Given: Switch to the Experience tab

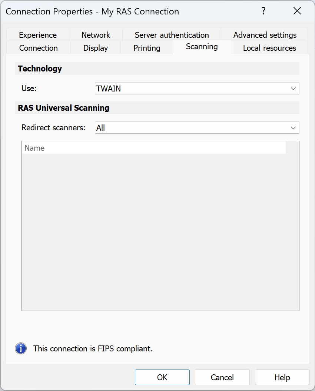Looking at the screenshot, I should 38,35.
